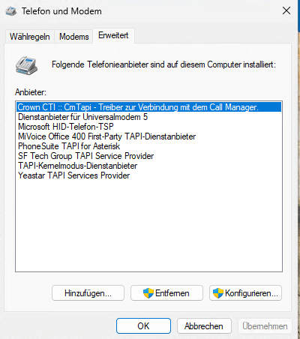Screen dimensions: 300x339
Task: Open the Modems tab
Action: click(74, 37)
